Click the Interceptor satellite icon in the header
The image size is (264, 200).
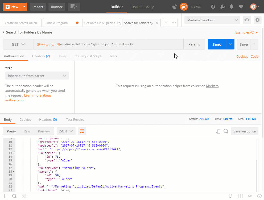(x=174, y=6)
